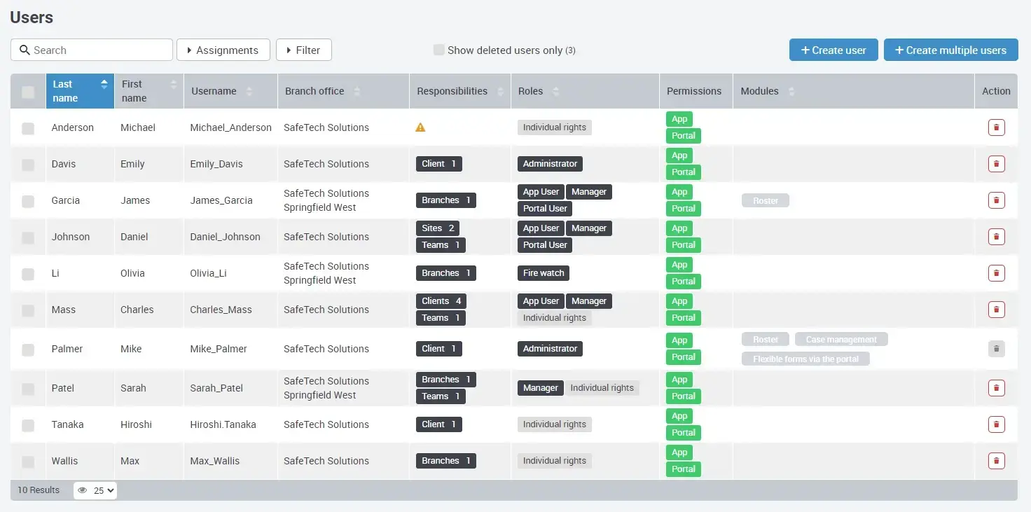Delete Max Wallis's user row
1031x512 pixels.
[x=996, y=460]
